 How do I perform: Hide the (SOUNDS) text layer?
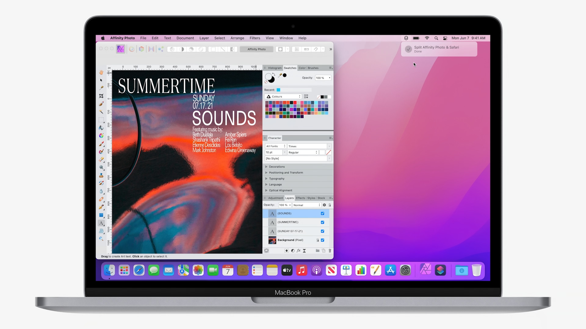pyautogui.click(x=322, y=214)
